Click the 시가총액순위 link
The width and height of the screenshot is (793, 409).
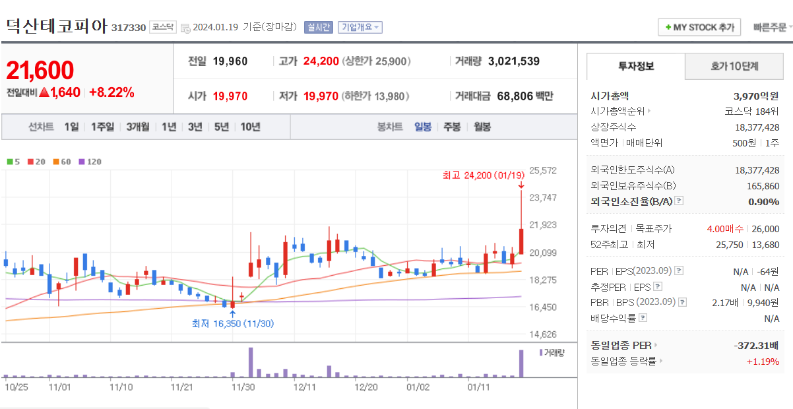(x=618, y=111)
